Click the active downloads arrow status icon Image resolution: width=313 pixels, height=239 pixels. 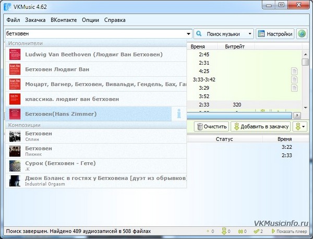coord(224,231)
